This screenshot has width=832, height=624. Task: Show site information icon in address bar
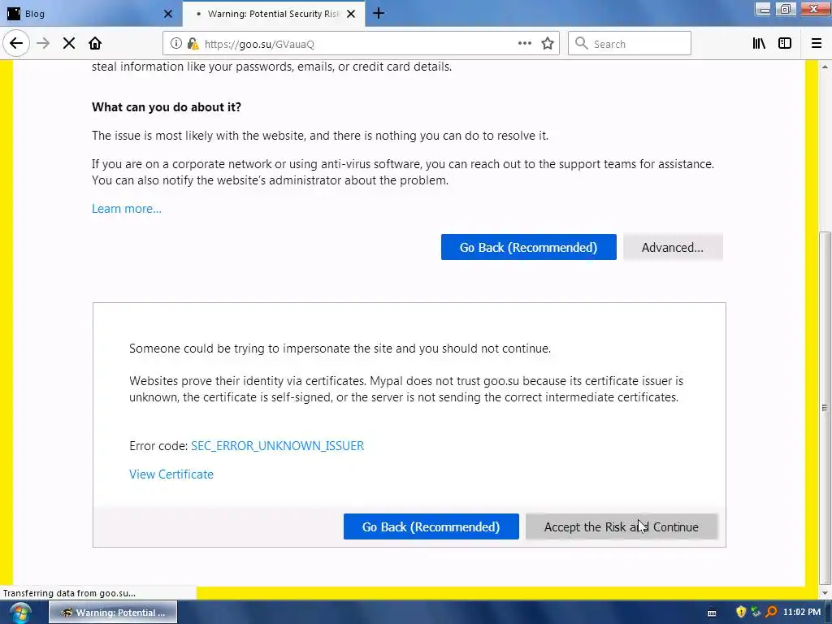point(176,44)
